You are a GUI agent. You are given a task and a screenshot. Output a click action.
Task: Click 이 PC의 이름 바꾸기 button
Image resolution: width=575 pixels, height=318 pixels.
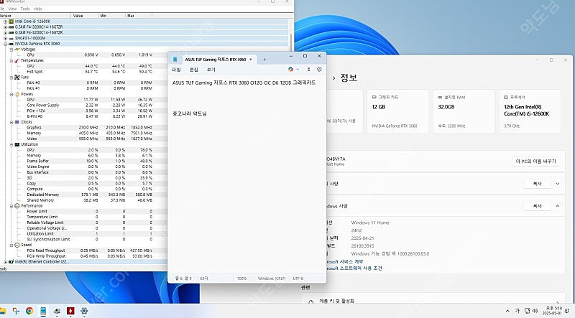(x=535, y=162)
